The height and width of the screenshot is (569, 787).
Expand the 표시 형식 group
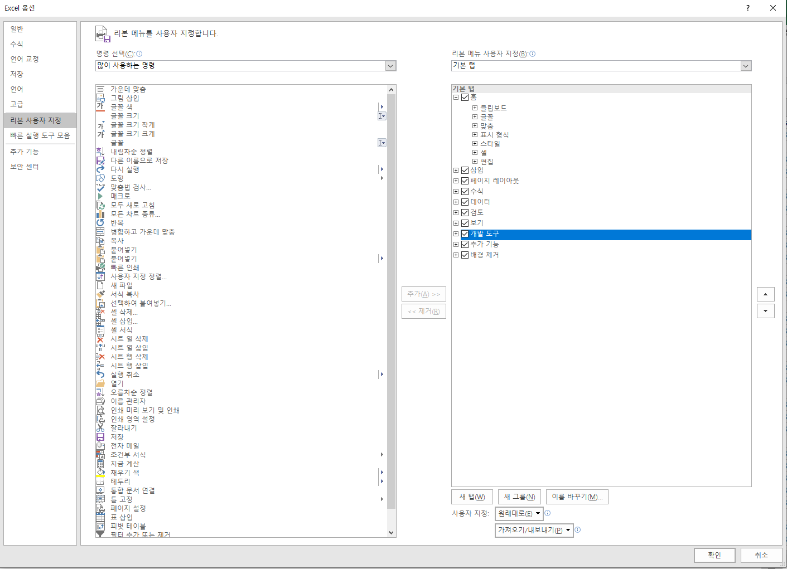click(x=475, y=135)
